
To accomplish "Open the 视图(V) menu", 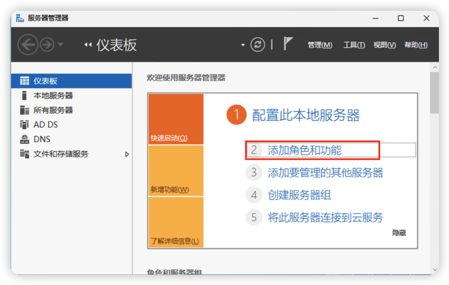I will [x=385, y=45].
